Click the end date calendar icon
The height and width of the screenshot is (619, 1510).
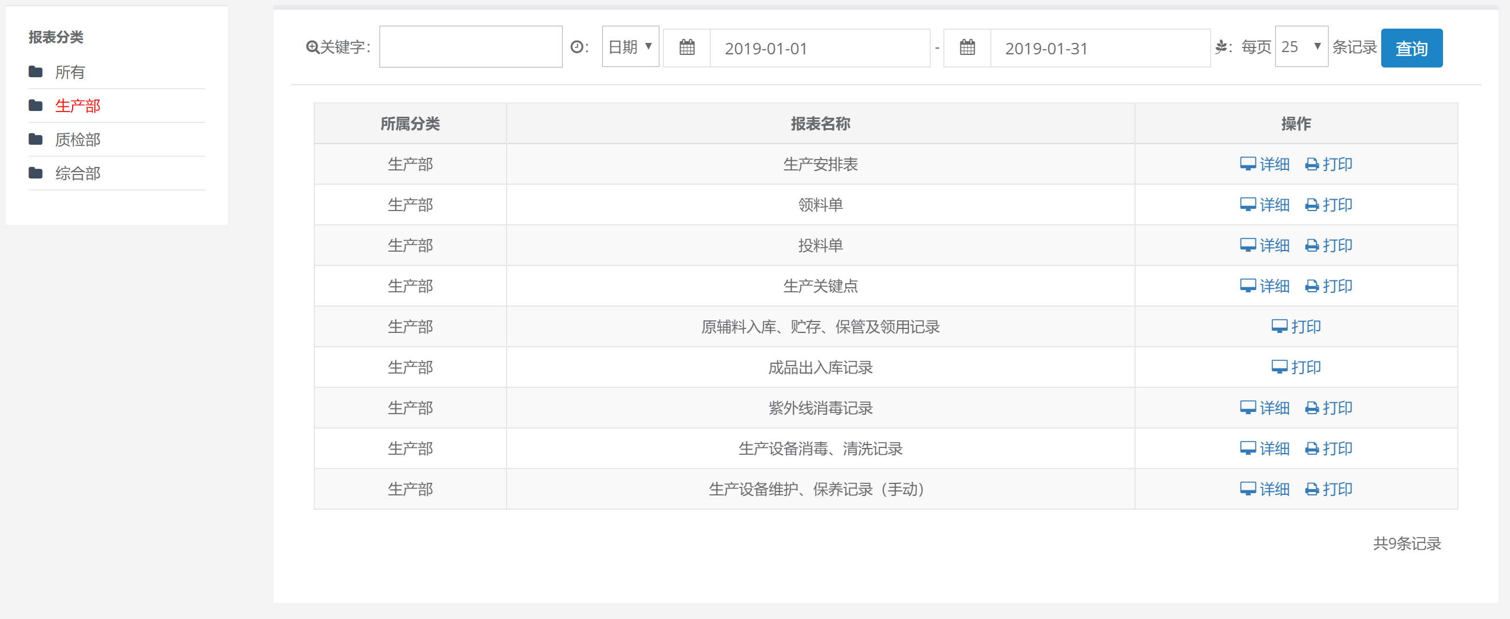point(967,47)
